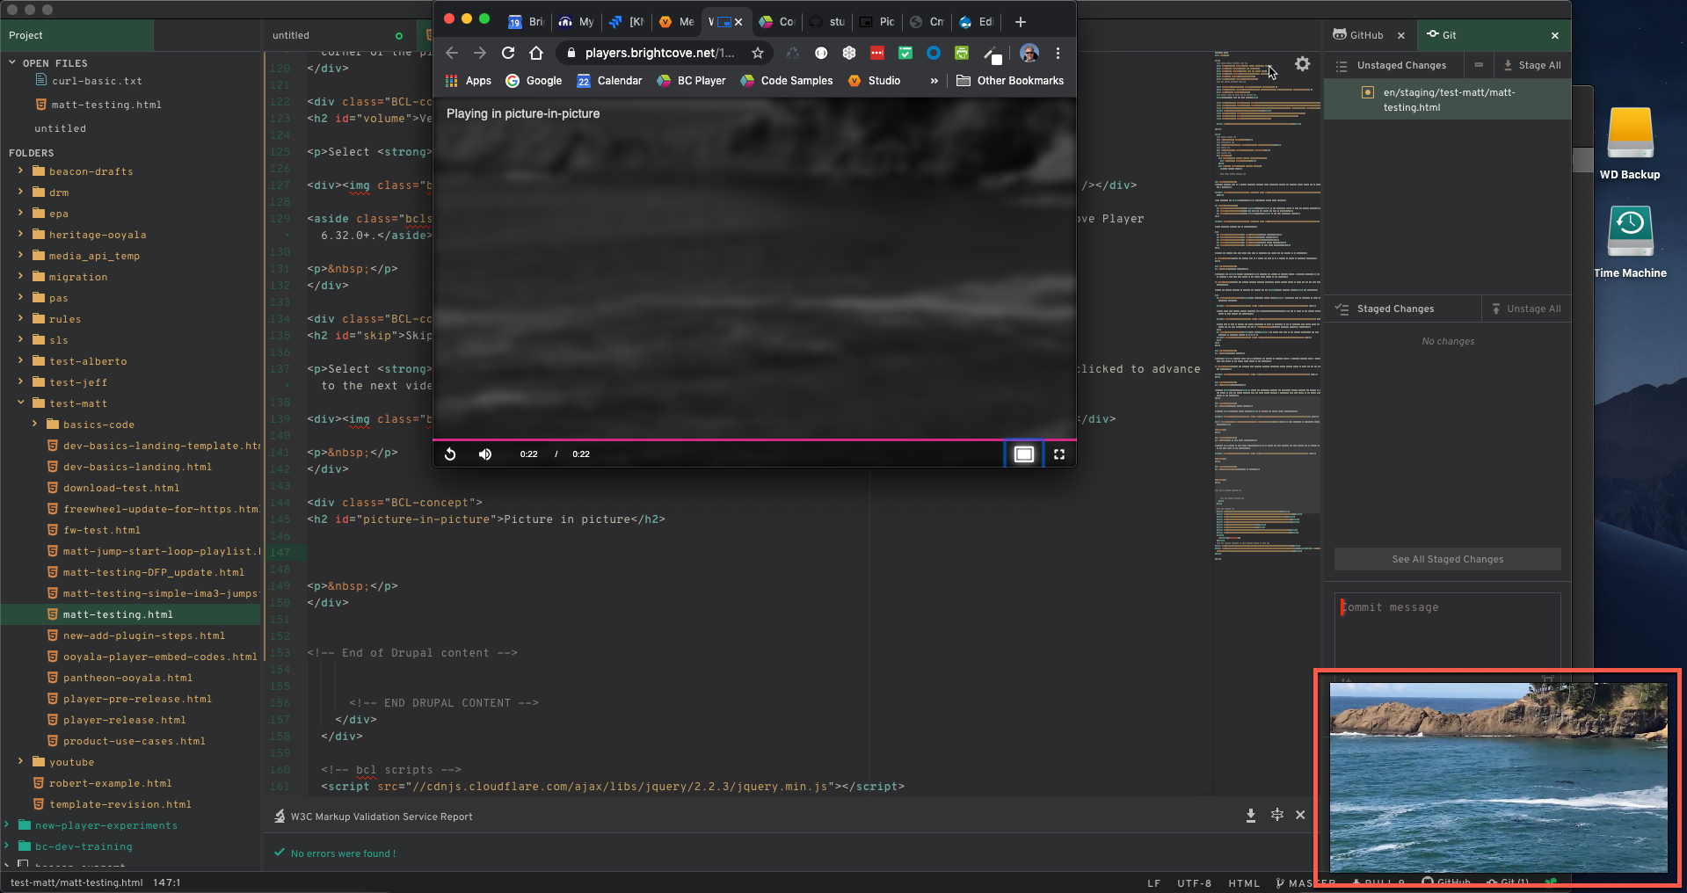This screenshot has width=1687, height=893.
Task: Click the video replay icon
Action: [x=450, y=454]
